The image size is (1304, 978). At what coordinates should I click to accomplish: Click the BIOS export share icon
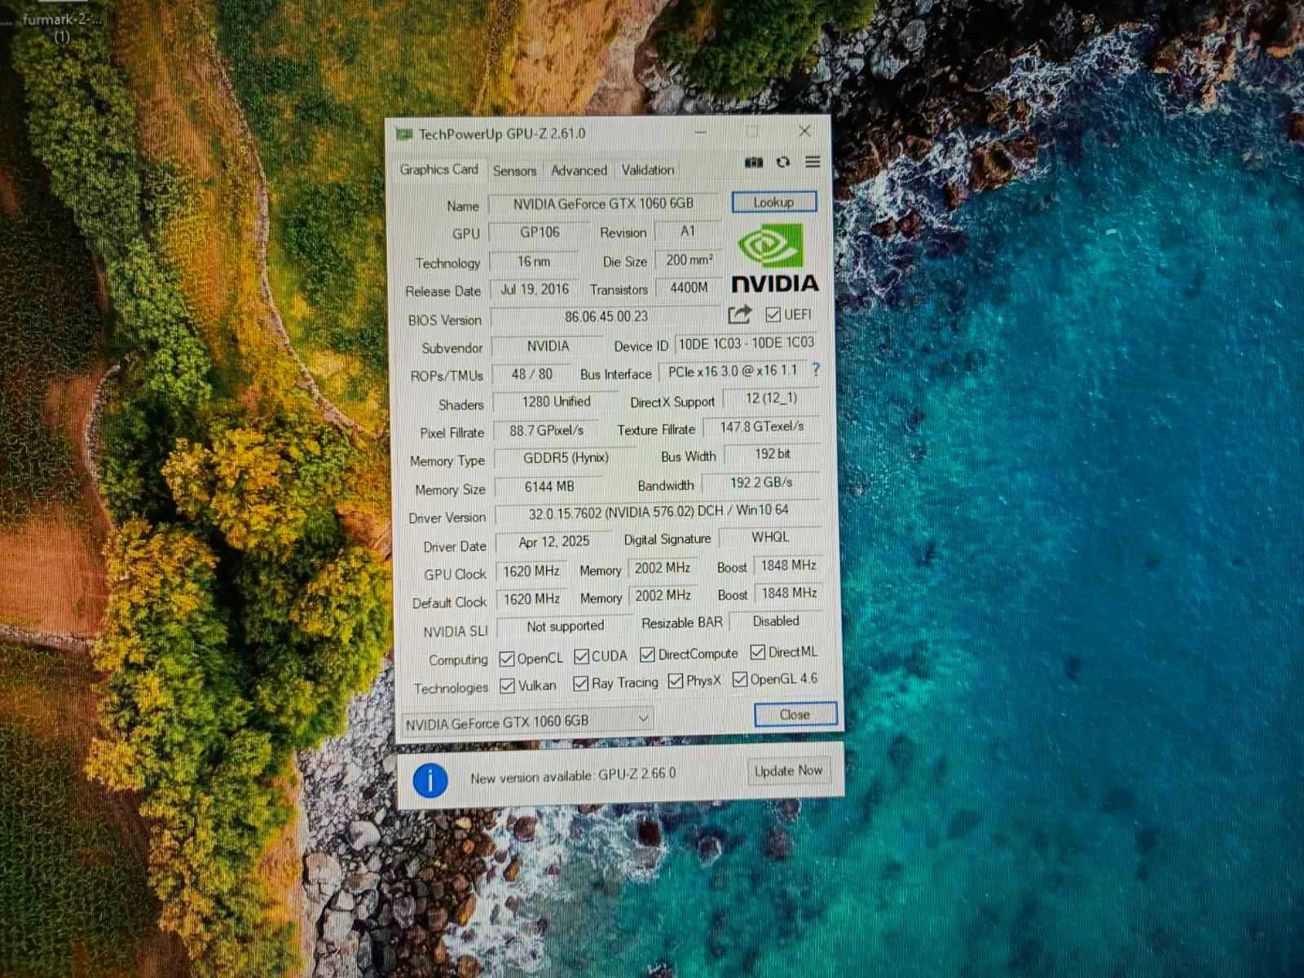click(x=739, y=314)
